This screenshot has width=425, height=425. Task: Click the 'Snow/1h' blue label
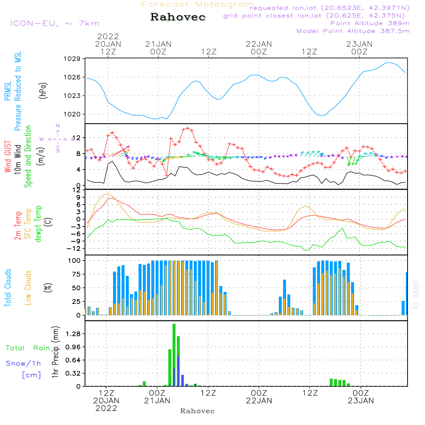point(23,363)
